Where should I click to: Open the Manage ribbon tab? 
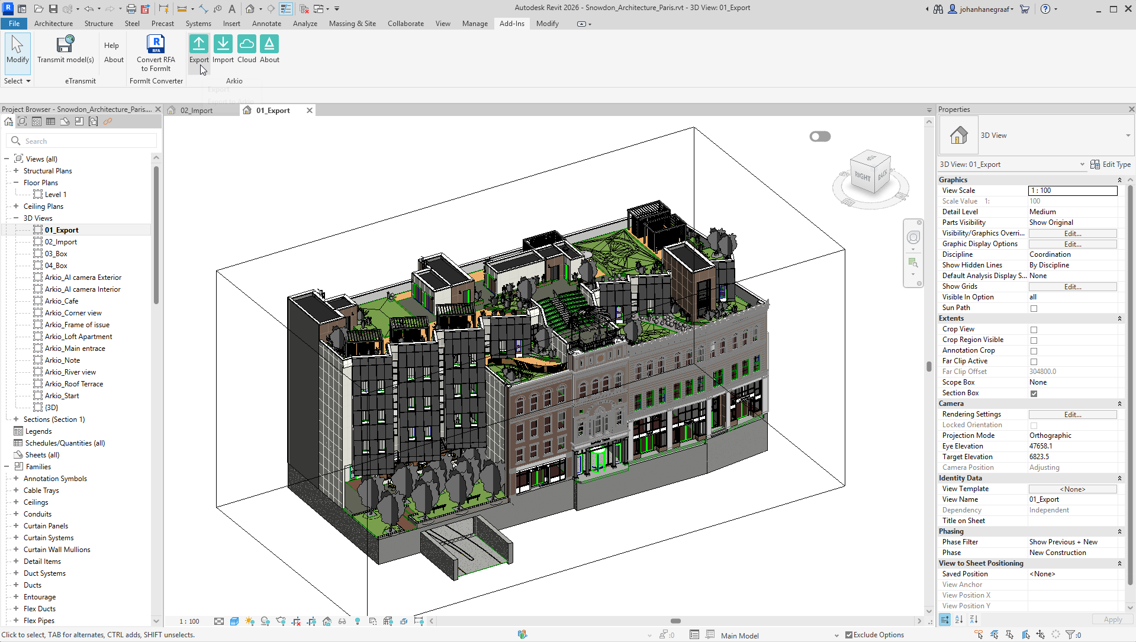click(475, 24)
